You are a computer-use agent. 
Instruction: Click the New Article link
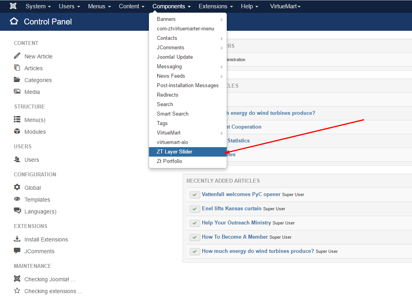coord(38,56)
